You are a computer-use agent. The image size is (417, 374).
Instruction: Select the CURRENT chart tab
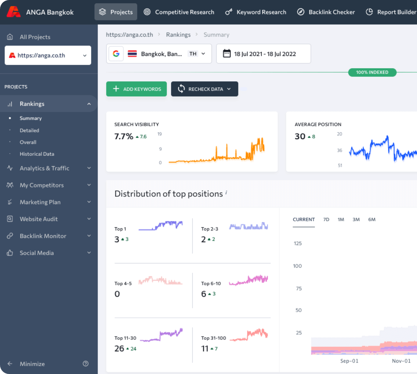pos(304,219)
